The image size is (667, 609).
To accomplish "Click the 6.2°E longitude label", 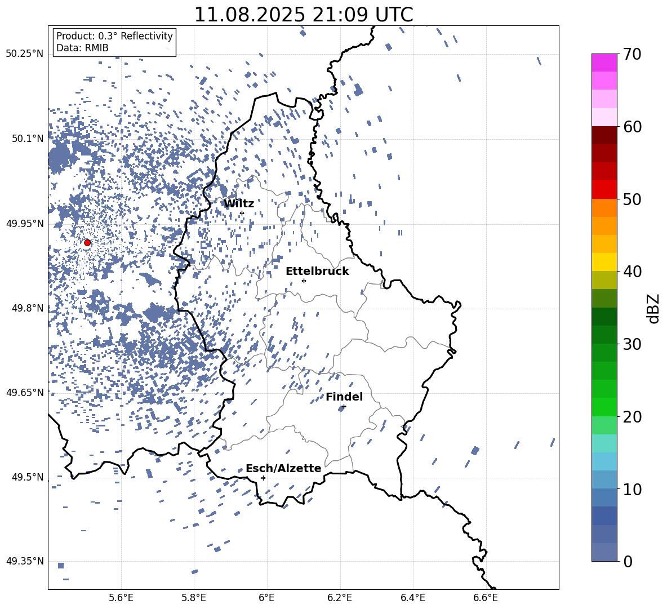I will [340, 598].
